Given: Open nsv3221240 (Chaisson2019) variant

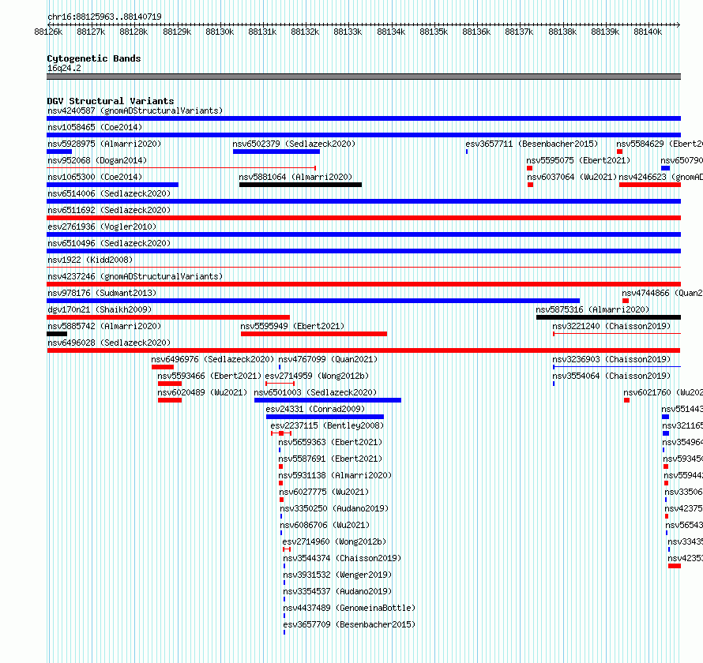Looking at the screenshot, I should [611, 326].
